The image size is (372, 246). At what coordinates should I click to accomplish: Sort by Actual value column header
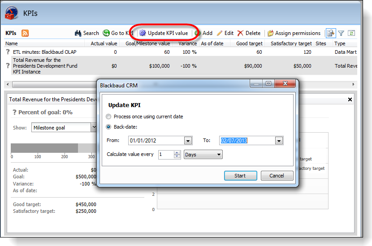(x=102, y=43)
